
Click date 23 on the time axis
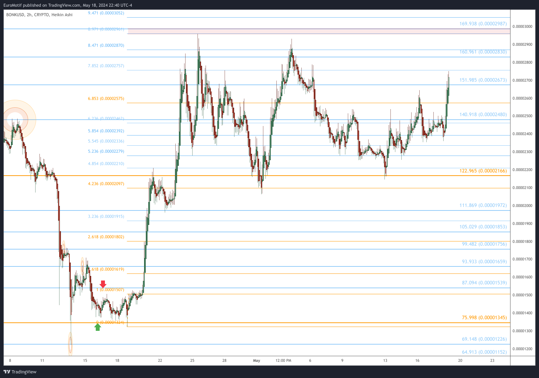[492, 360]
